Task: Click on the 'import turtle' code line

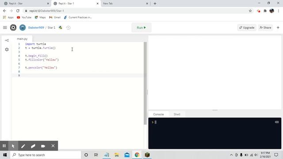Action: (35, 44)
